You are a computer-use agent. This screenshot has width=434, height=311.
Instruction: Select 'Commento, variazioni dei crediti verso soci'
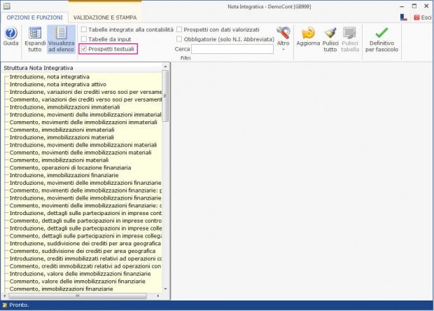pos(86,99)
